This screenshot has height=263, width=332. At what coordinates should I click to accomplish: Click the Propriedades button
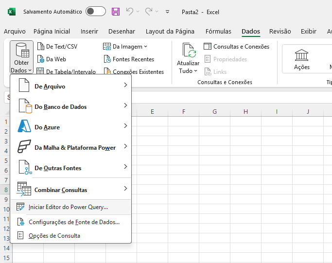[226, 59]
